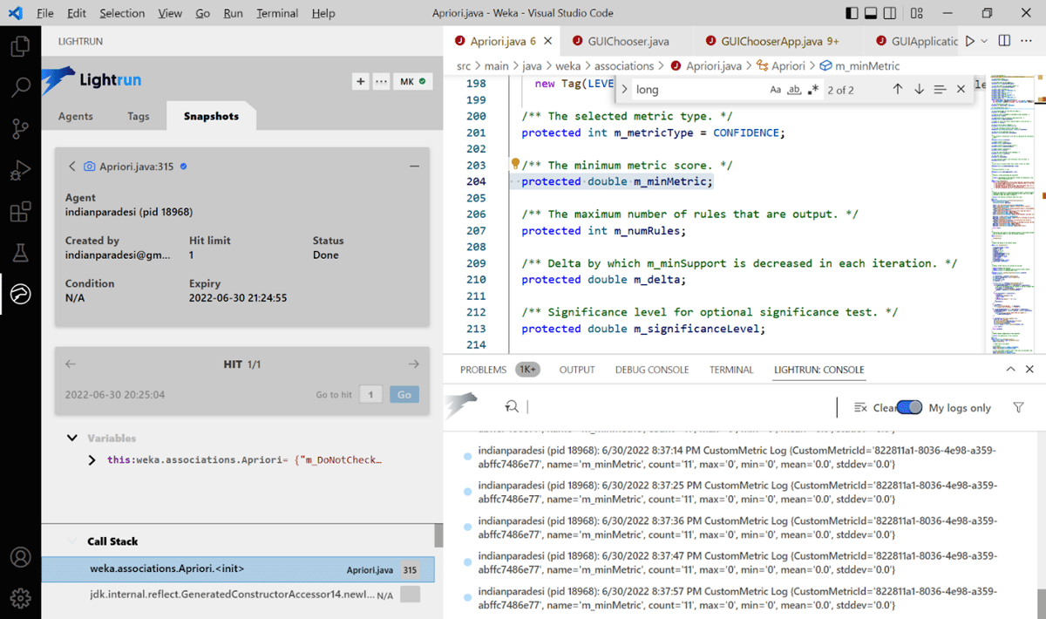Toggle the My logs only switch

pyautogui.click(x=909, y=407)
